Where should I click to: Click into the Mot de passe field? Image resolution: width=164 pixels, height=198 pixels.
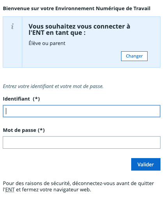tap(82, 142)
